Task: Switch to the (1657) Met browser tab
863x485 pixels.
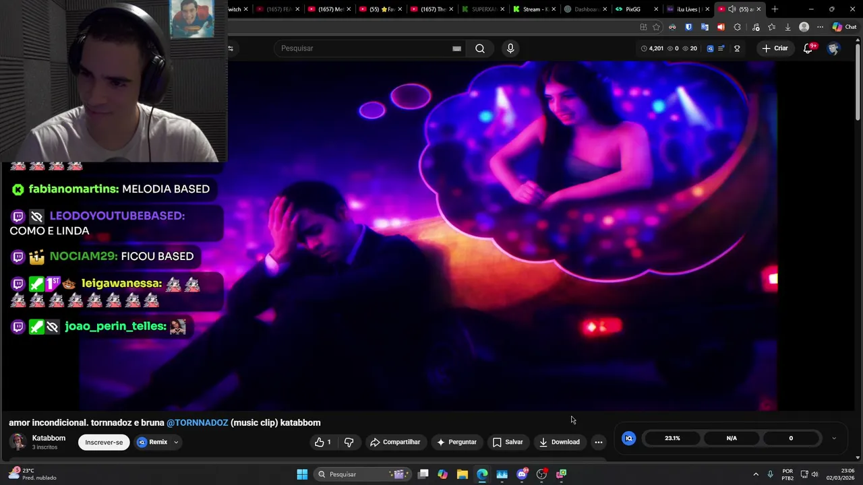Action: click(x=330, y=9)
